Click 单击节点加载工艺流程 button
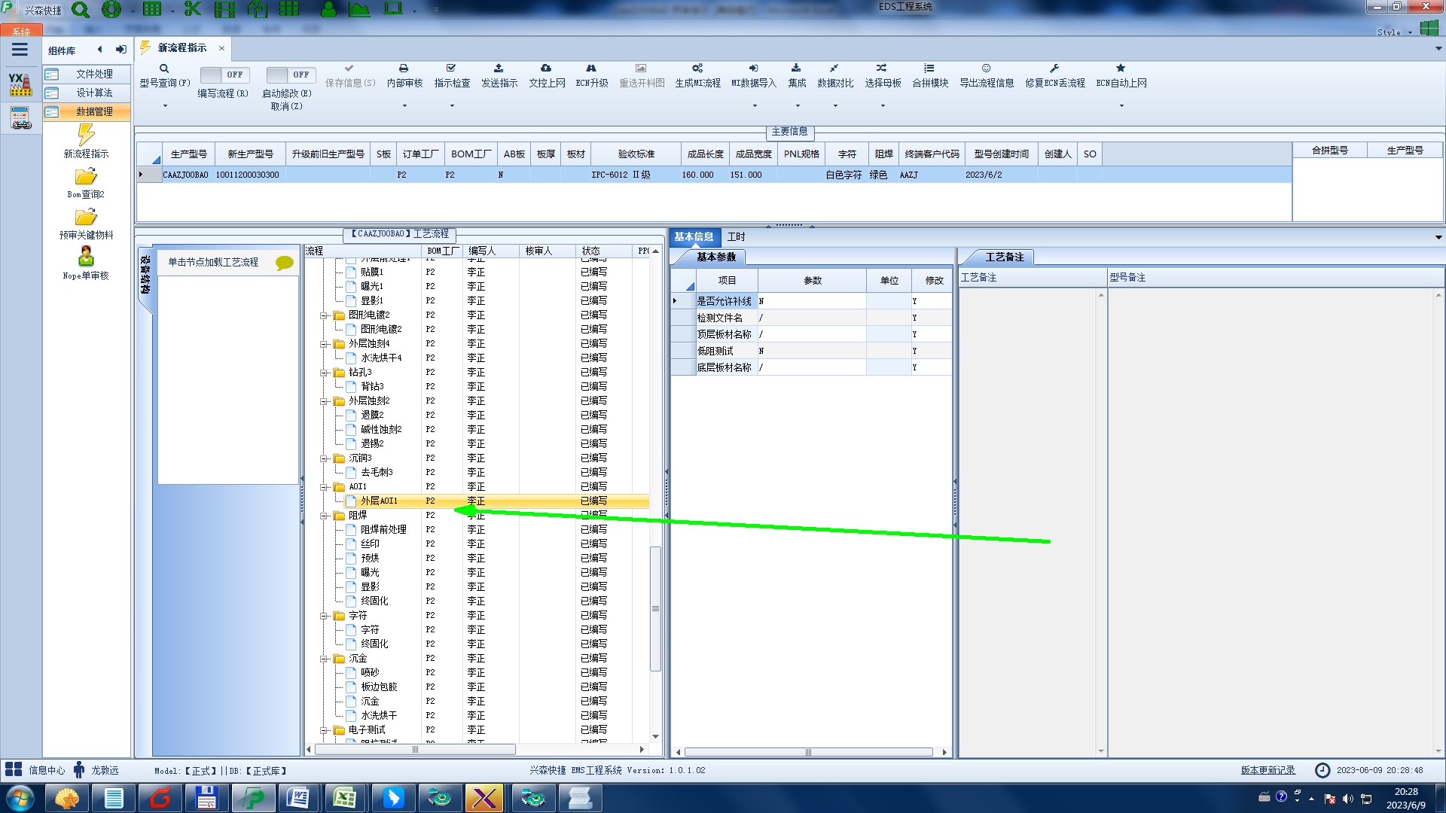Image resolution: width=1446 pixels, height=813 pixels. pos(213,262)
